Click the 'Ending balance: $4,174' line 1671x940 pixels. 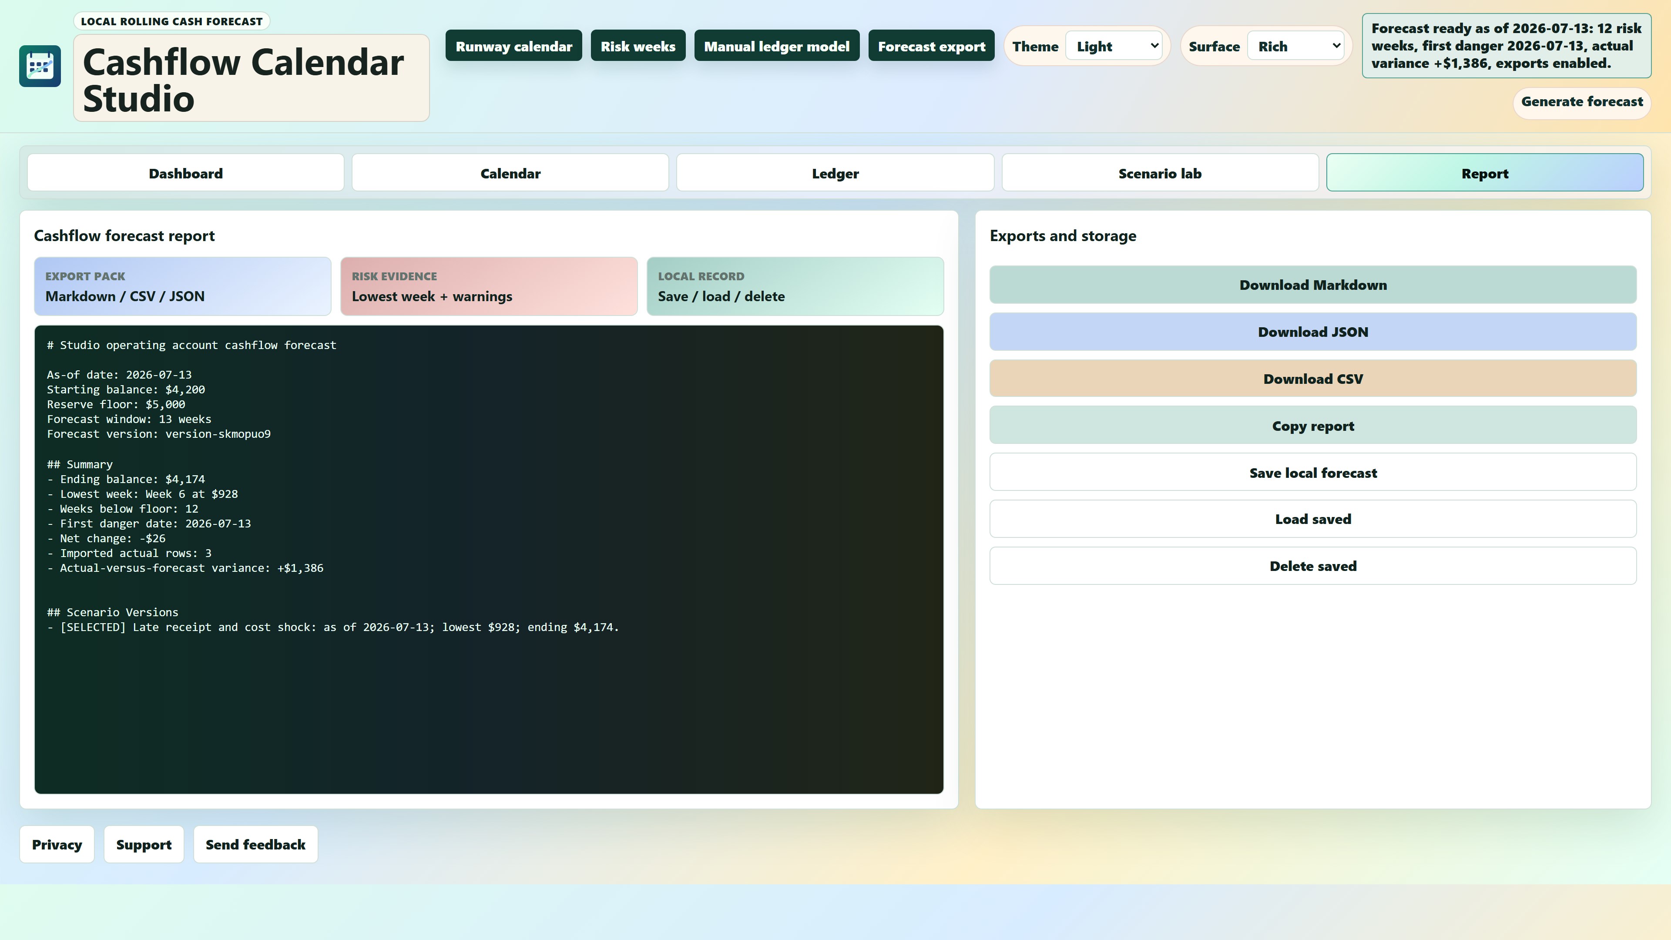click(126, 479)
